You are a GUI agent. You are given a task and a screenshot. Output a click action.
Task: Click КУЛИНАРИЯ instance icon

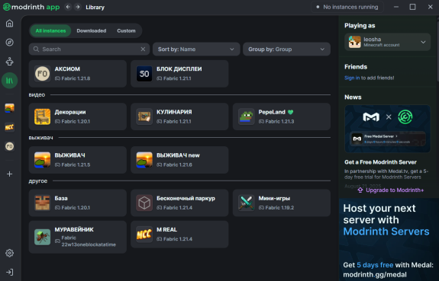tap(144, 117)
